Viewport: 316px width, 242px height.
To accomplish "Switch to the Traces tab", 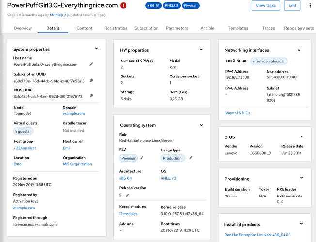I will 269,28.
